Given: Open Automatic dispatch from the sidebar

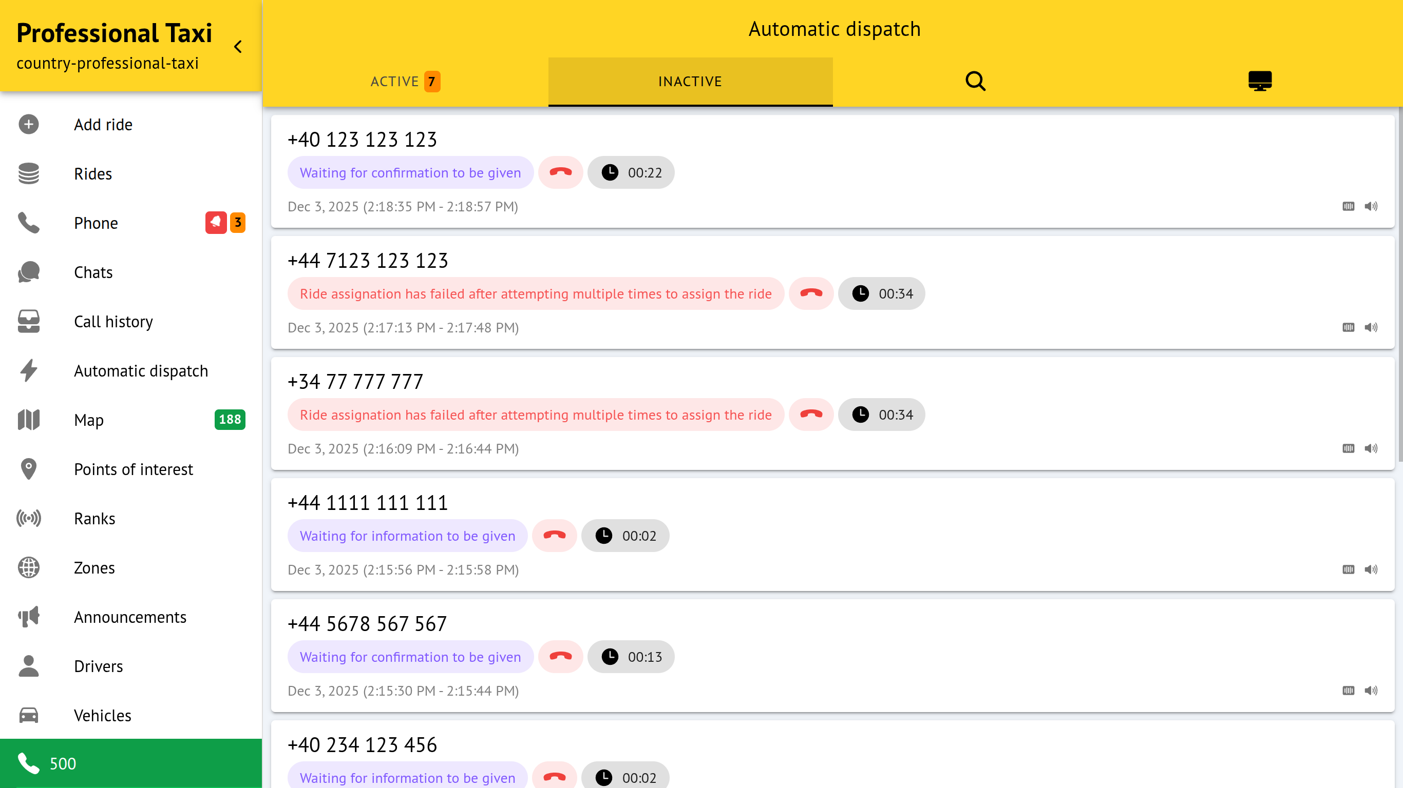Looking at the screenshot, I should pyautogui.click(x=141, y=370).
